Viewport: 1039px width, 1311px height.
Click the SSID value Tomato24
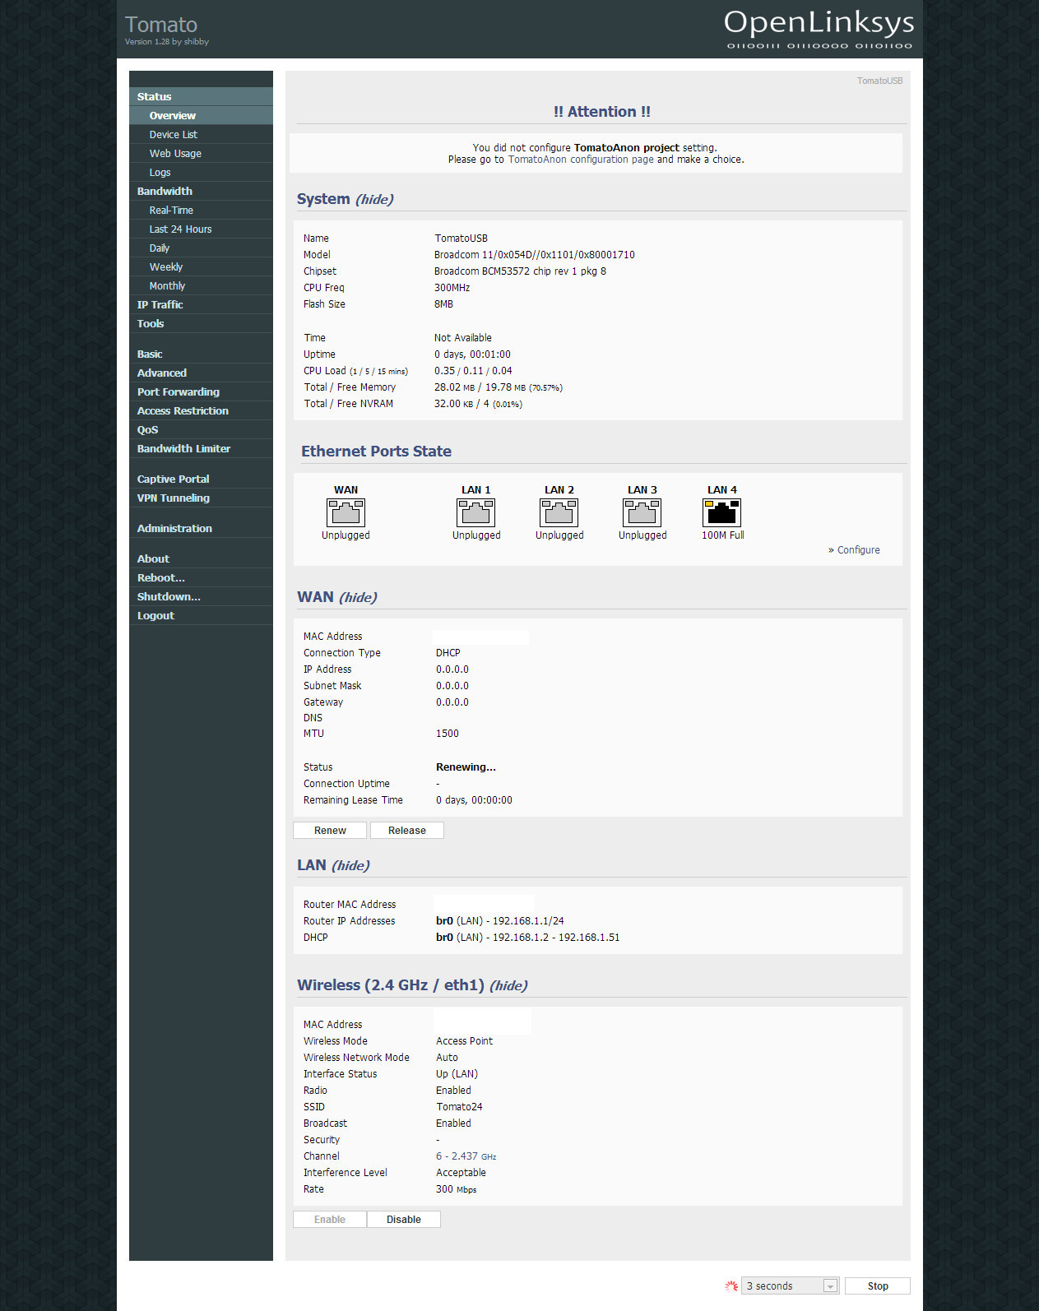pyautogui.click(x=460, y=1107)
